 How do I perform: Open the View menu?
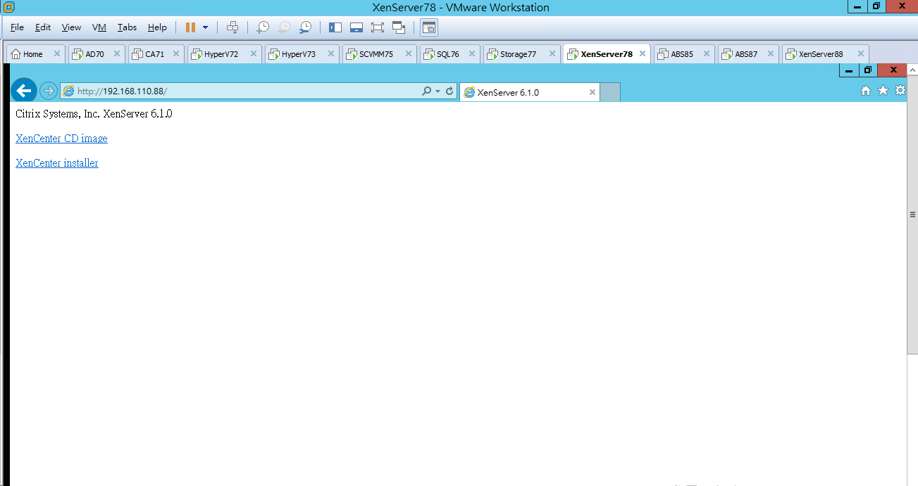tap(71, 27)
